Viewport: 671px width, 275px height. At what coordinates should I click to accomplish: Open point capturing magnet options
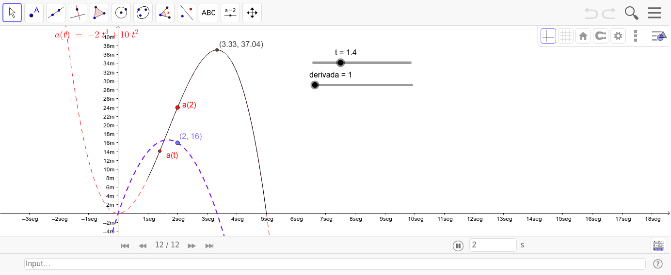point(601,36)
